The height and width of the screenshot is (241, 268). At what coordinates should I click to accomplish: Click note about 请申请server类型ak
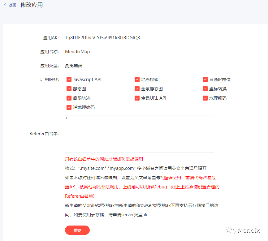click(128, 215)
